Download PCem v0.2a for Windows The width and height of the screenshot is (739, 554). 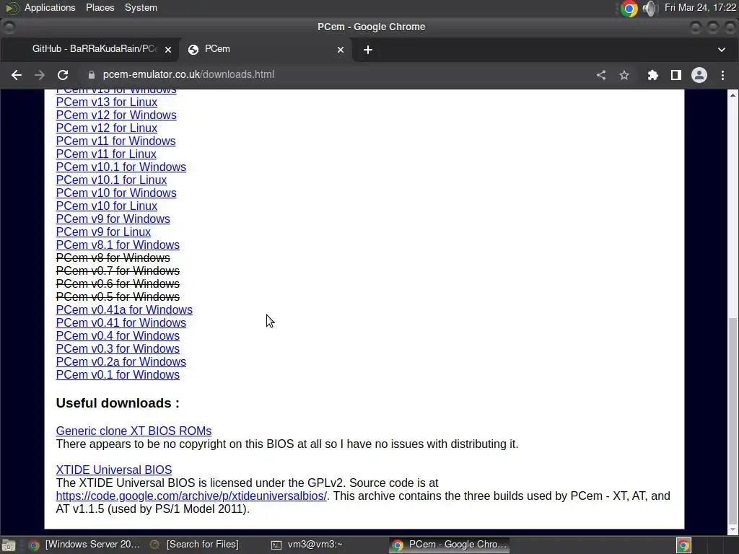click(121, 362)
